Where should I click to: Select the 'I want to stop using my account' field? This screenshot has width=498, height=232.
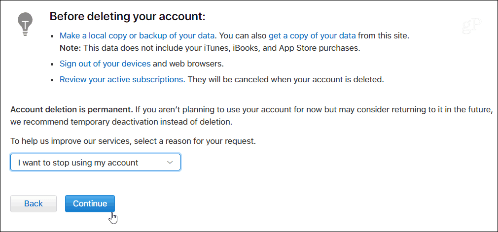[95, 163]
